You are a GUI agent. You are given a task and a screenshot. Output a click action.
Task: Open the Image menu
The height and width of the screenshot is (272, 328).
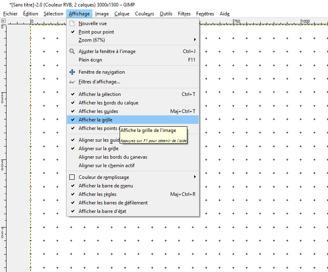(102, 14)
